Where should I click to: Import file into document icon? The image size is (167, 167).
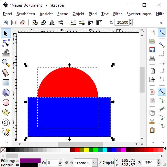click(x=152, y=71)
